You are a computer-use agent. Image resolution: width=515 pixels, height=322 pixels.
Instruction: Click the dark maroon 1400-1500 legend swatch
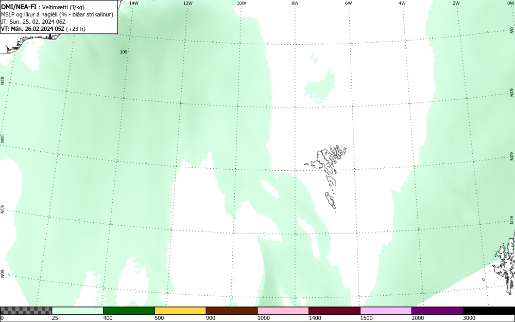[x=334, y=311]
